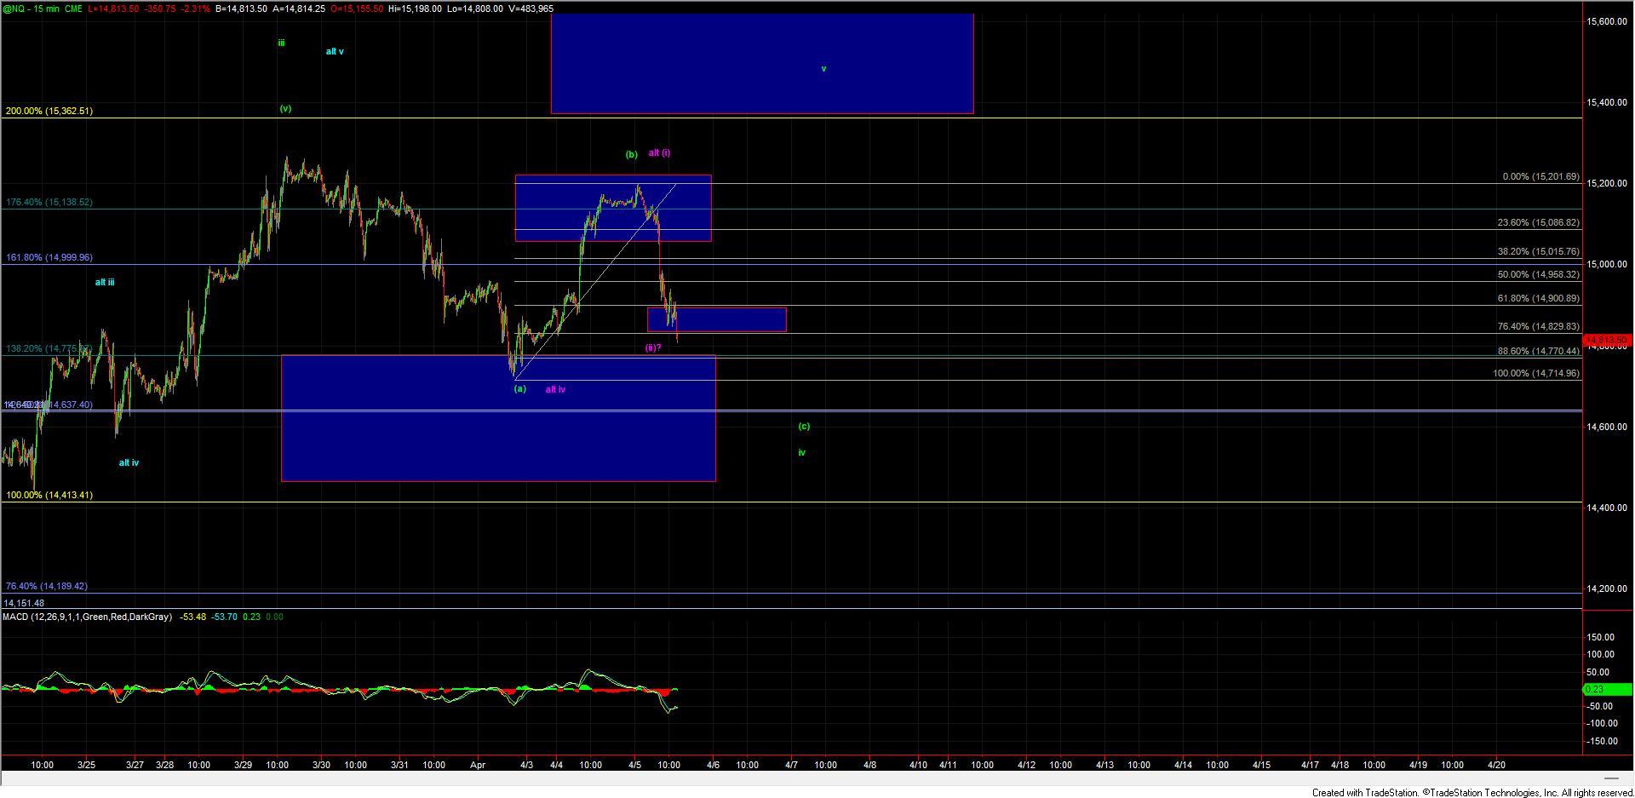Click the low value Lo=14,808.00
The image size is (1635, 798).
pos(473,9)
